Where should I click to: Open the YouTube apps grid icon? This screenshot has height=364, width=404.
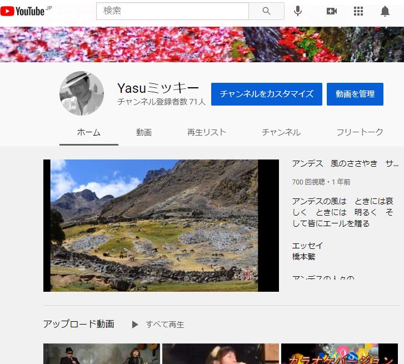point(358,11)
